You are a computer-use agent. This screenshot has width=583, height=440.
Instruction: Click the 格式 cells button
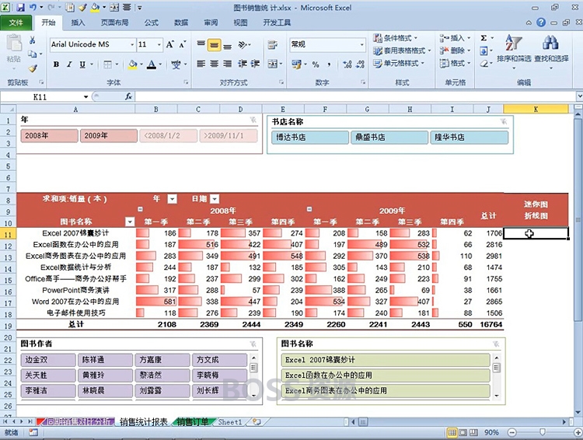coord(455,63)
